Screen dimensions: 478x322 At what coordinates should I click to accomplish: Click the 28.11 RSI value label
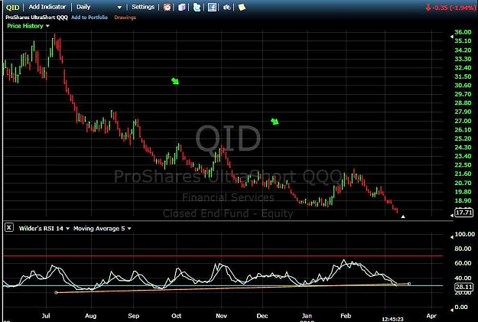[x=463, y=287]
